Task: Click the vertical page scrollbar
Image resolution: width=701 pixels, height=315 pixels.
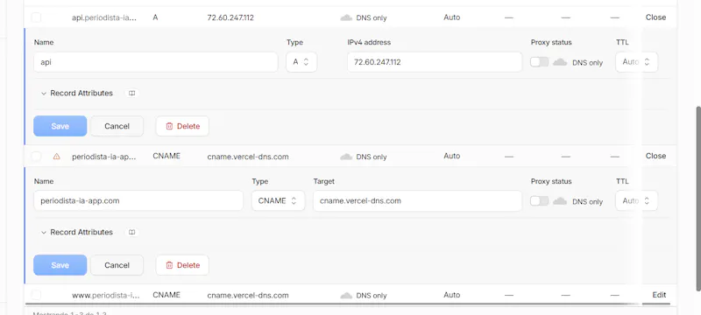Action: (x=698, y=199)
